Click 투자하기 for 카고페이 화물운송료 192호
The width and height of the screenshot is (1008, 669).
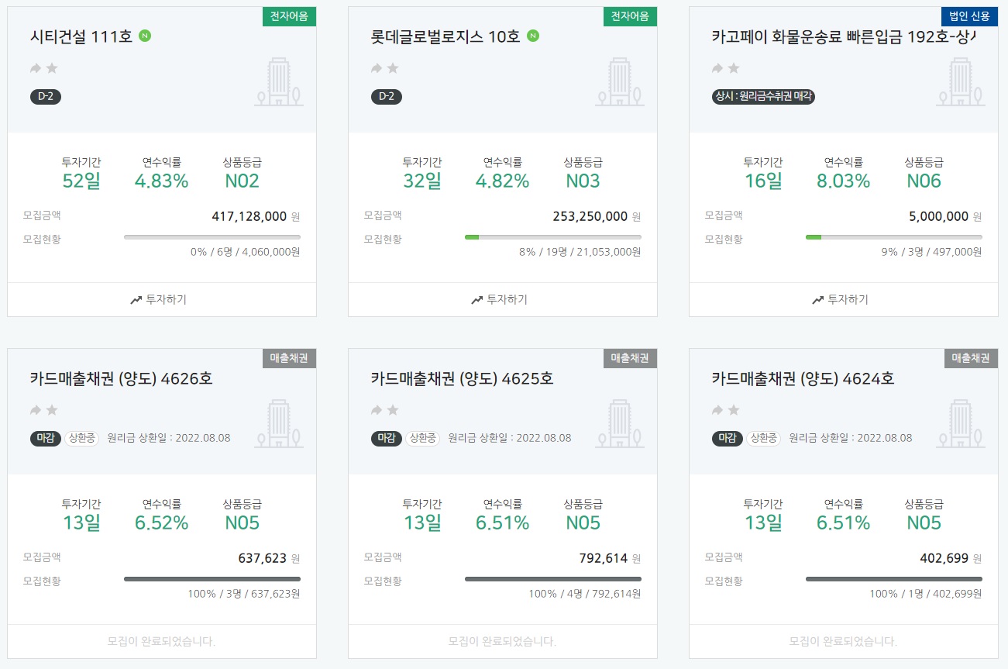click(841, 299)
